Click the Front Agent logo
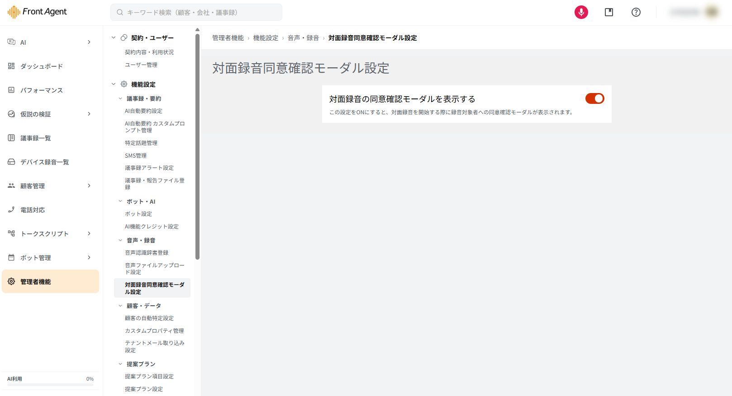This screenshot has height=396, width=732. pos(37,12)
